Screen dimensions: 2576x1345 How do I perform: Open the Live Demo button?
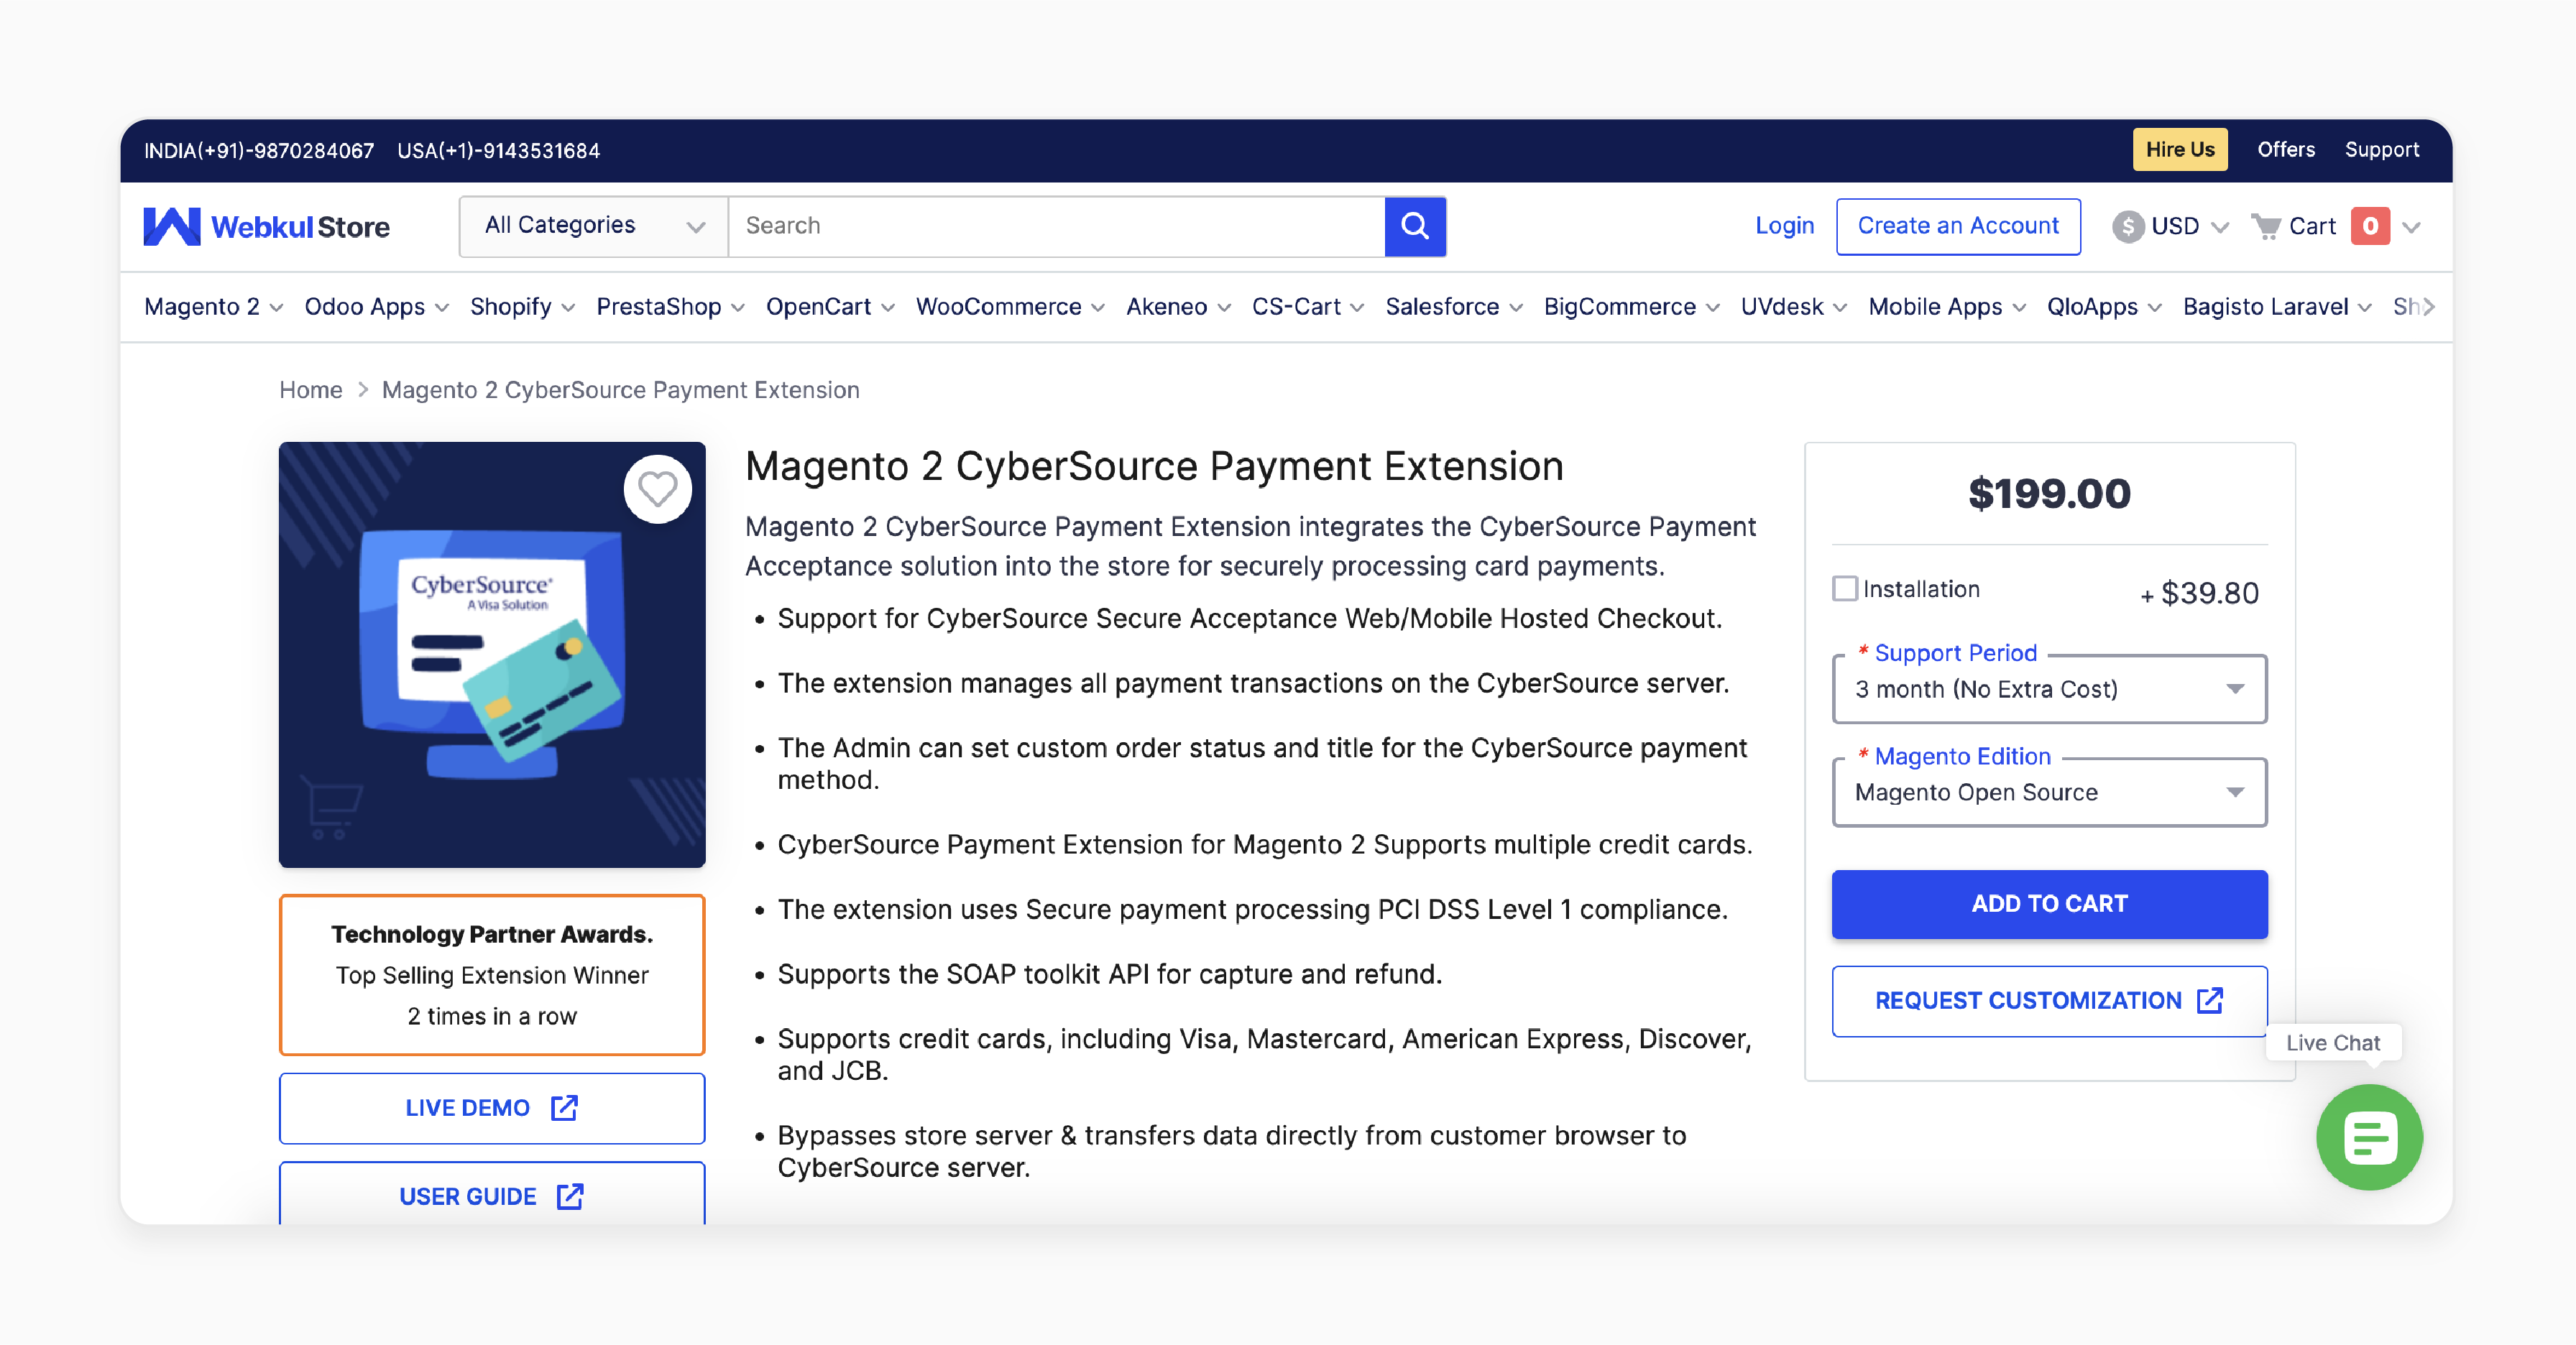click(491, 1108)
